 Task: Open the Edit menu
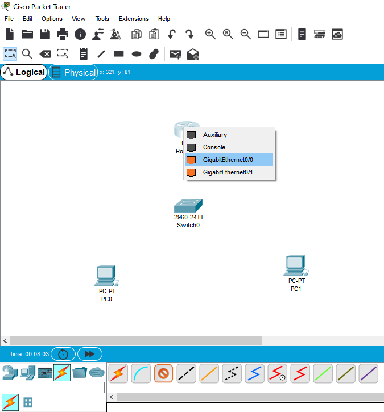(27, 19)
